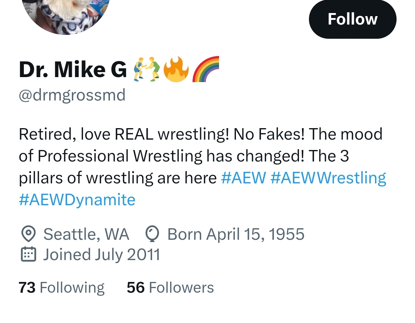Image resolution: width=415 pixels, height=323 pixels.
Task: View the 56 Followers list
Action: click(170, 288)
